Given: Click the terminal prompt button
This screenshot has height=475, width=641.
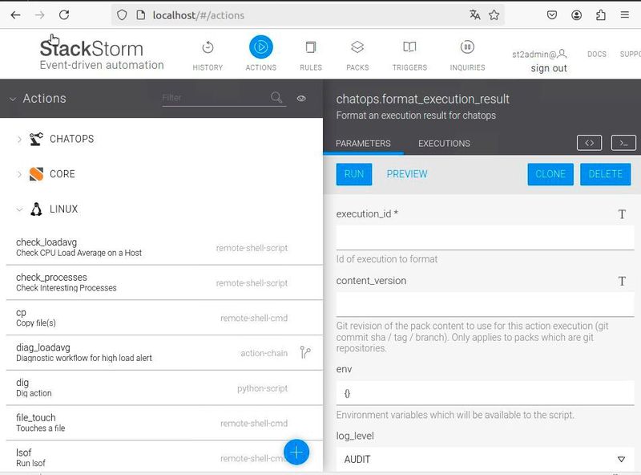Looking at the screenshot, I should coord(623,143).
